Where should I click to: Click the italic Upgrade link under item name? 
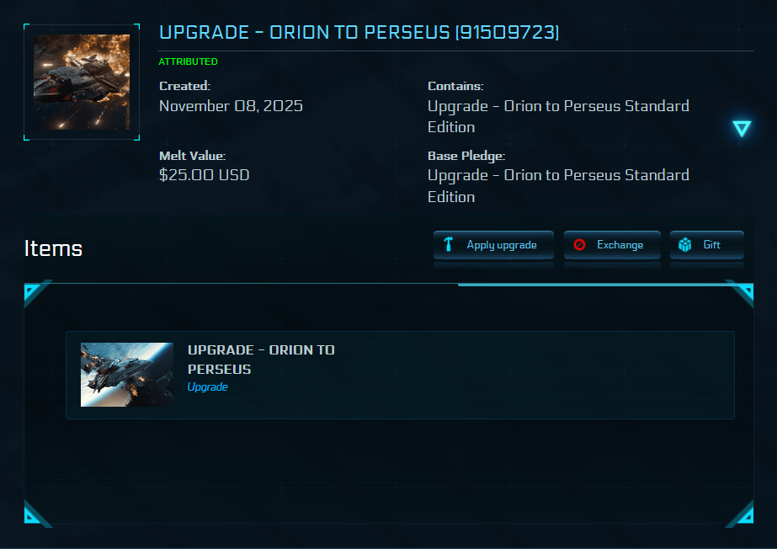(x=207, y=387)
